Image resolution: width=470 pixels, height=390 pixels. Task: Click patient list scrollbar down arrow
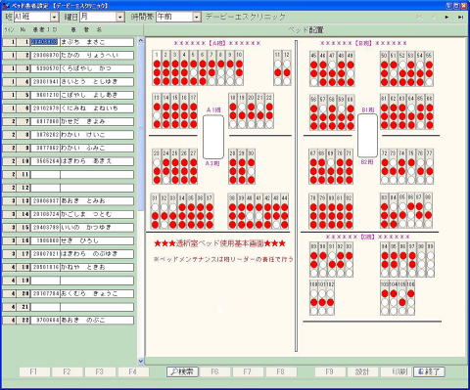pyautogui.click(x=141, y=361)
